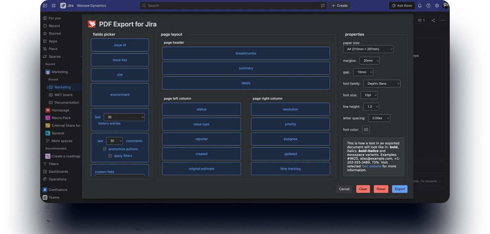490x234 pixels.
Task: Click the Export button
Action: pyautogui.click(x=400, y=189)
